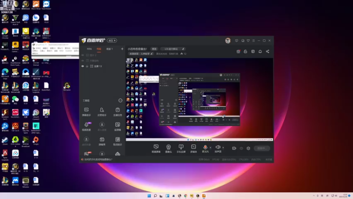Open the 房管助手 tool
Screen dimensions: 353x199
point(102,112)
